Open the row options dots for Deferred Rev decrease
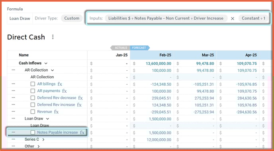274x151 pixels. click(13, 98)
